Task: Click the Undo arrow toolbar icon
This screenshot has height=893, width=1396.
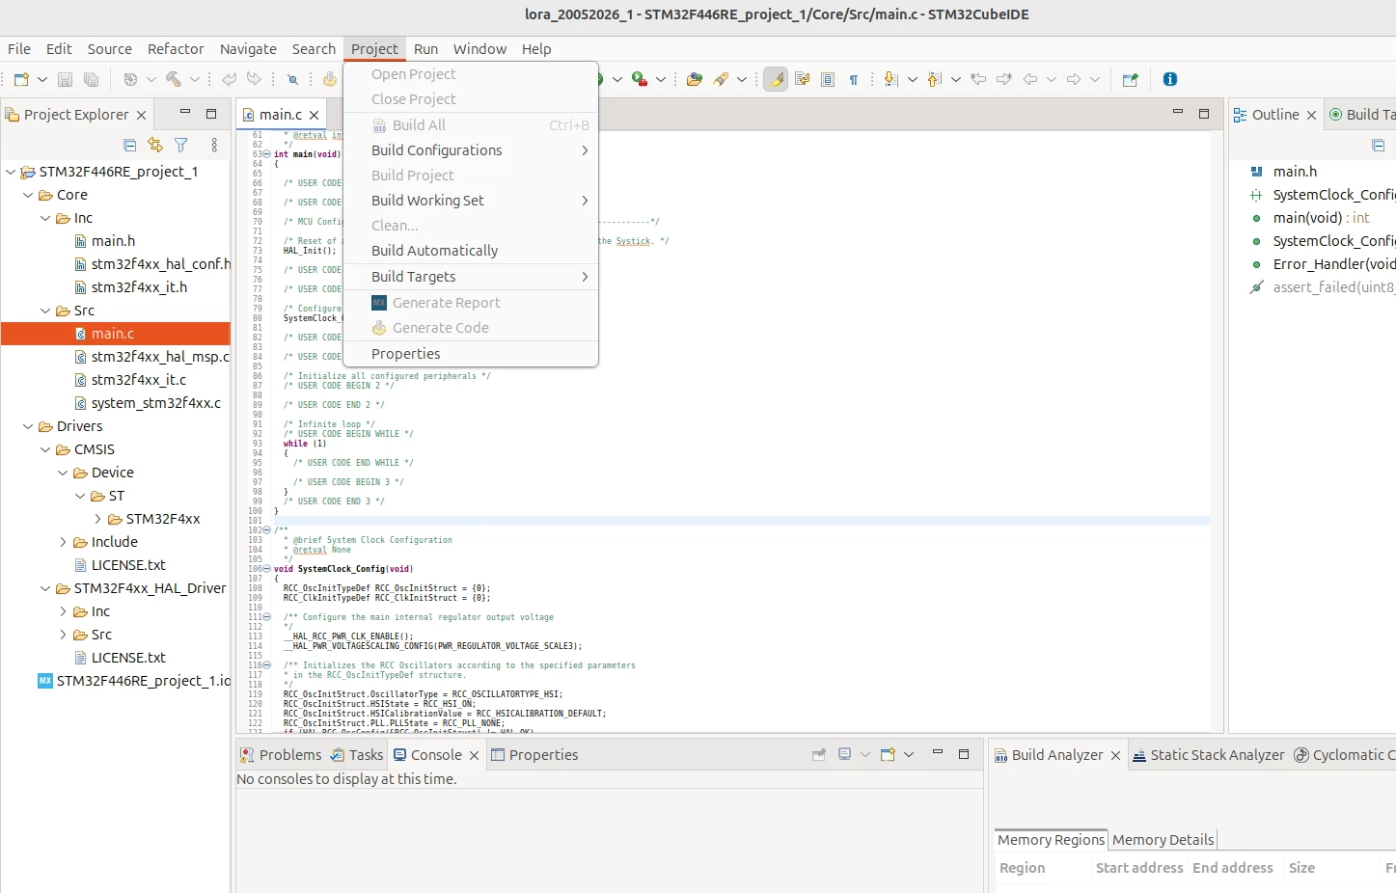Action: click(229, 79)
